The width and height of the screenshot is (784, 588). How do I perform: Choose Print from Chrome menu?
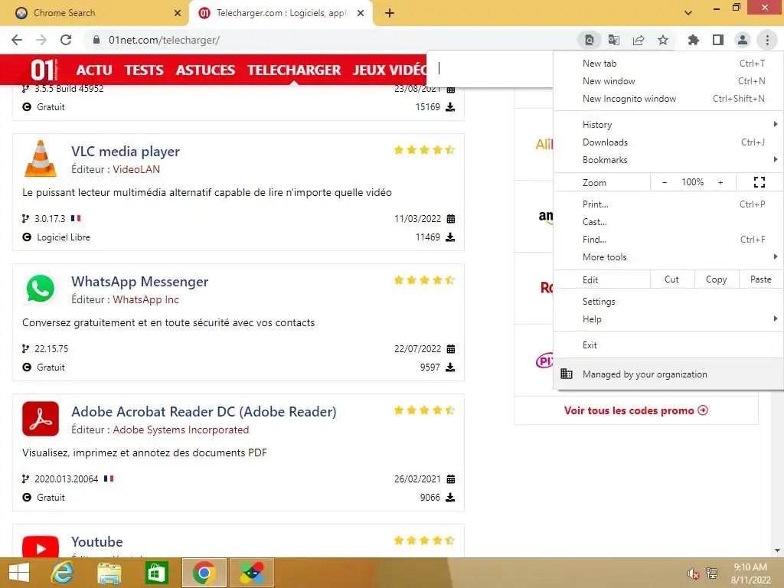click(x=668, y=204)
